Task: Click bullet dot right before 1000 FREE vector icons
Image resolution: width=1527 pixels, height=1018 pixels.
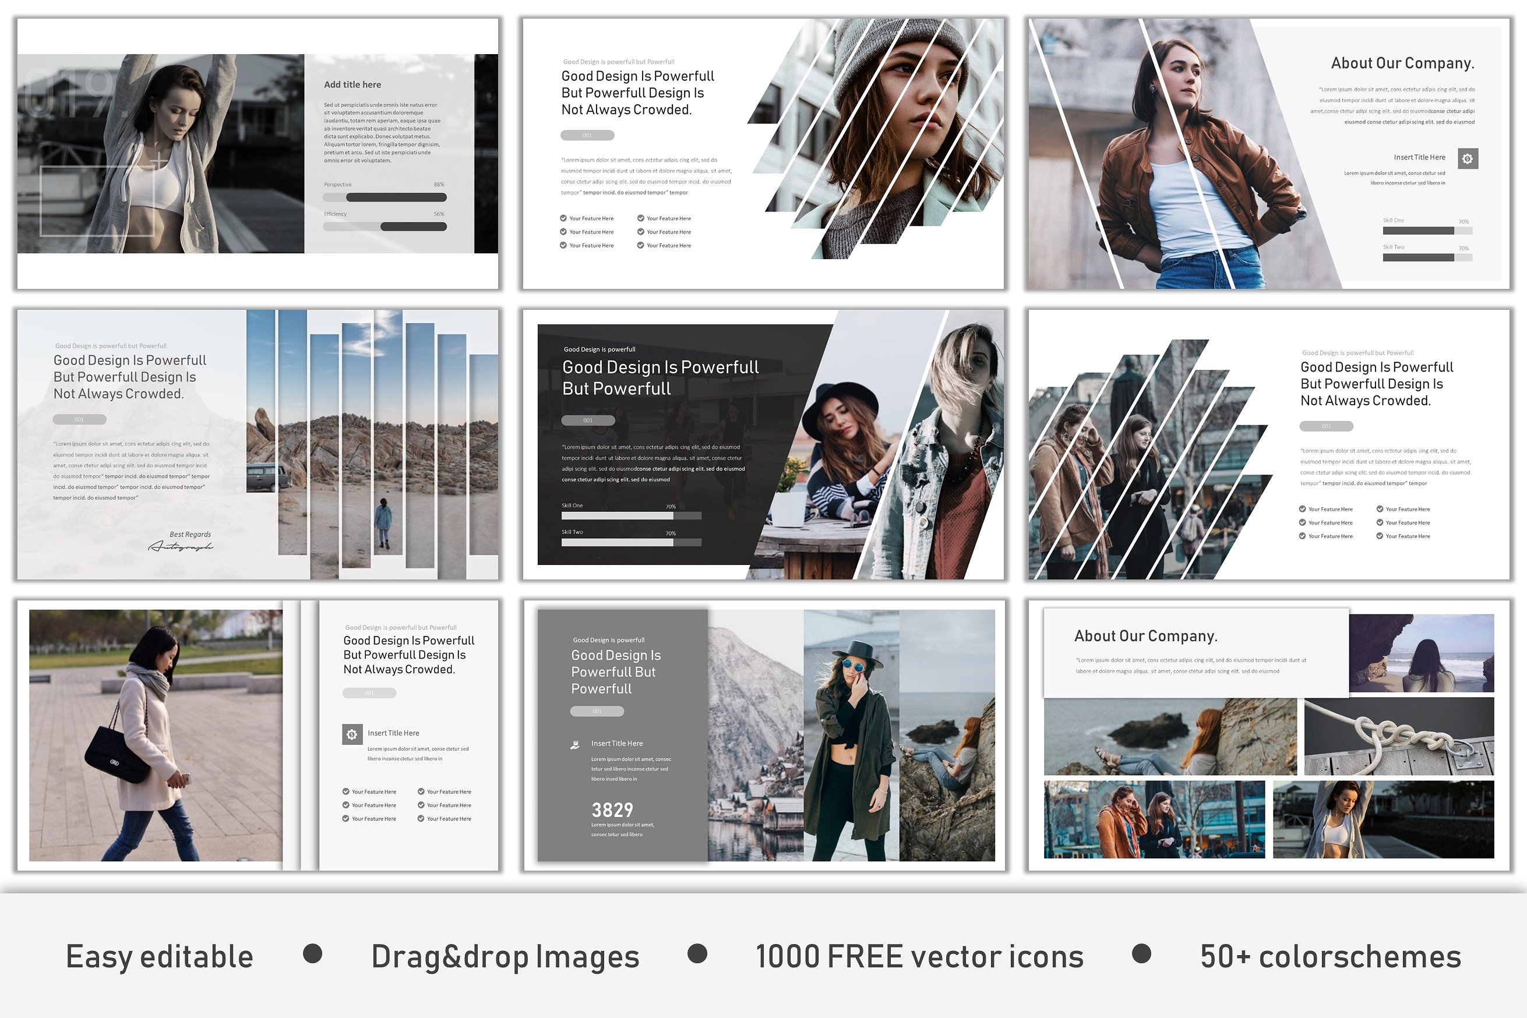Action: coord(697,954)
